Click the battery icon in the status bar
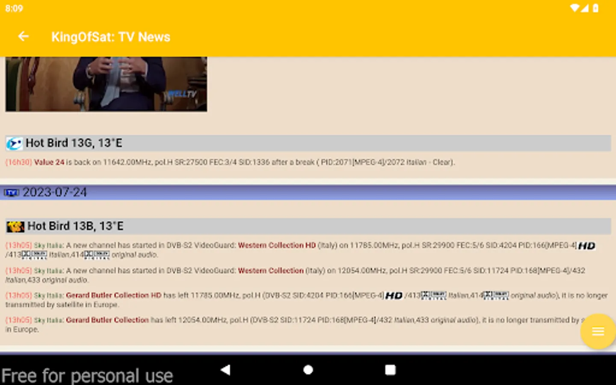Screen dimensions: 616x385 click(595, 8)
